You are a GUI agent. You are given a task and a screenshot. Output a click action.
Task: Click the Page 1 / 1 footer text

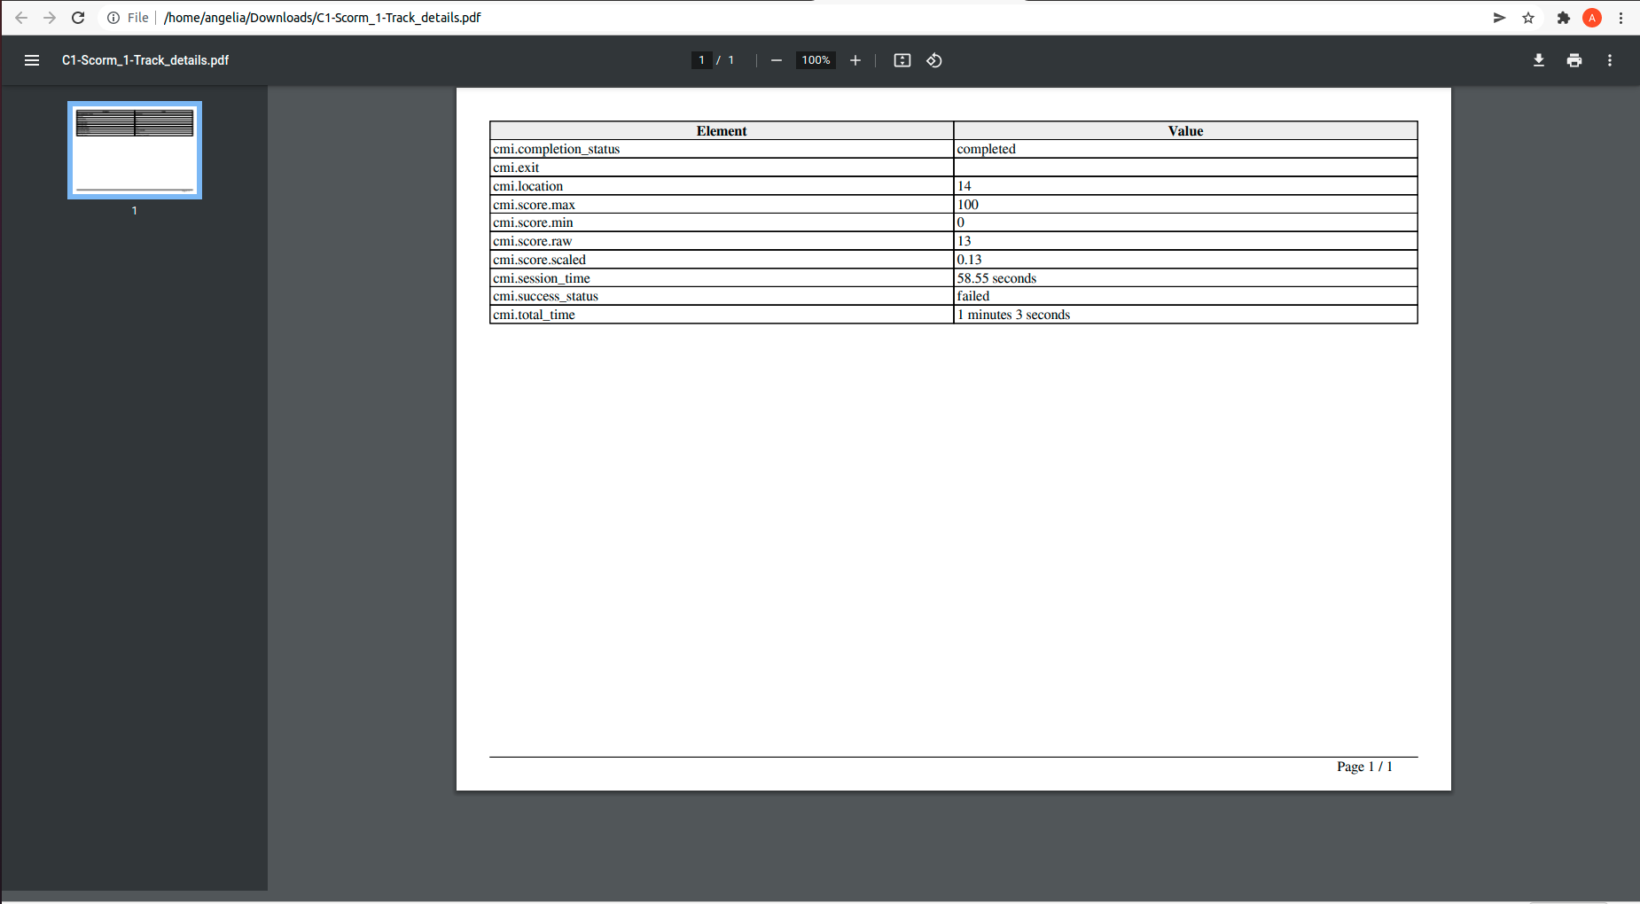1365,767
